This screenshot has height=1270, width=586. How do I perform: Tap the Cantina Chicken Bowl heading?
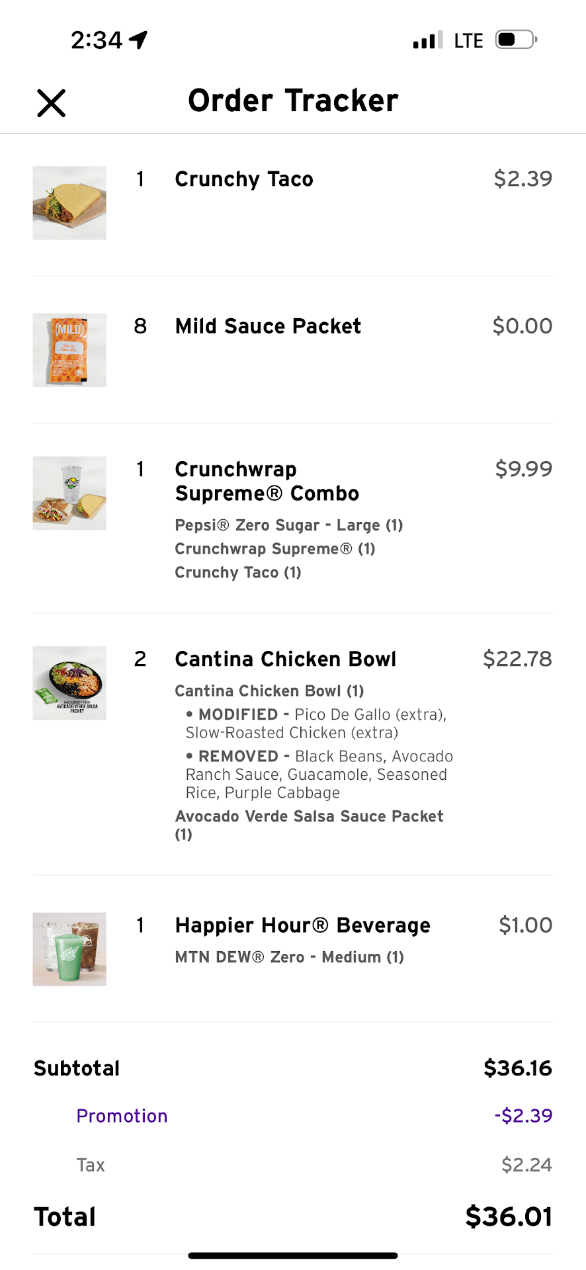[285, 659]
